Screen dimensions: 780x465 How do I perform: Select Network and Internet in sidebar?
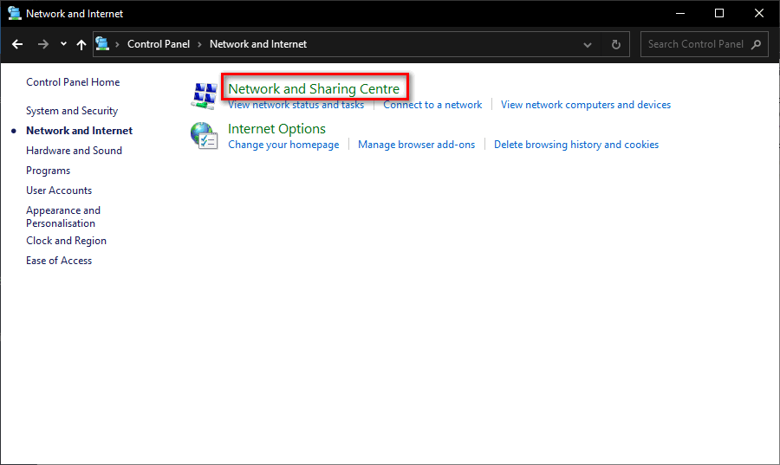pyautogui.click(x=80, y=131)
